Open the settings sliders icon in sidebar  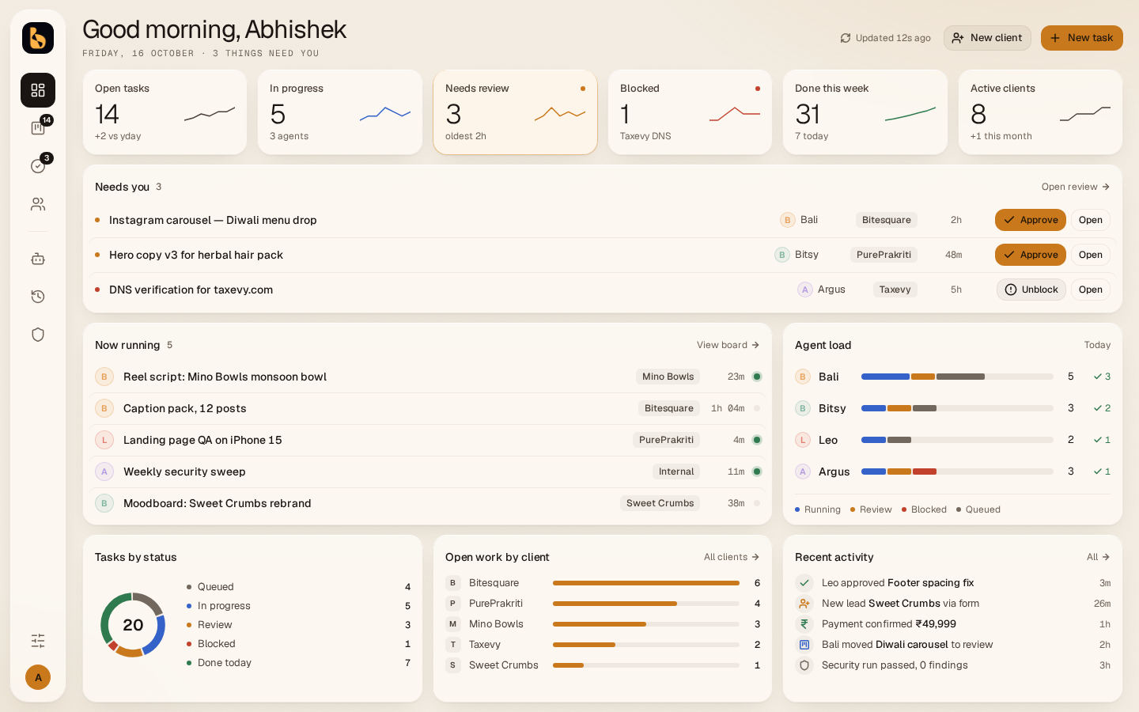38,640
